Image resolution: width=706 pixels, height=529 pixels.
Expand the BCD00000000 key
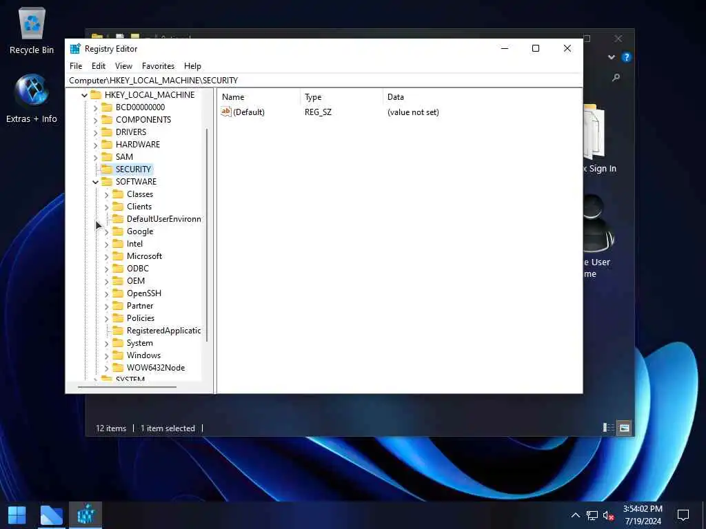(x=95, y=108)
